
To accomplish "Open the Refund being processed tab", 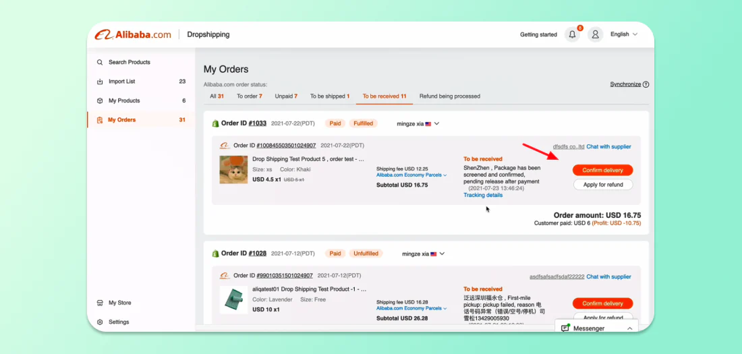I will click(x=449, y=96).
